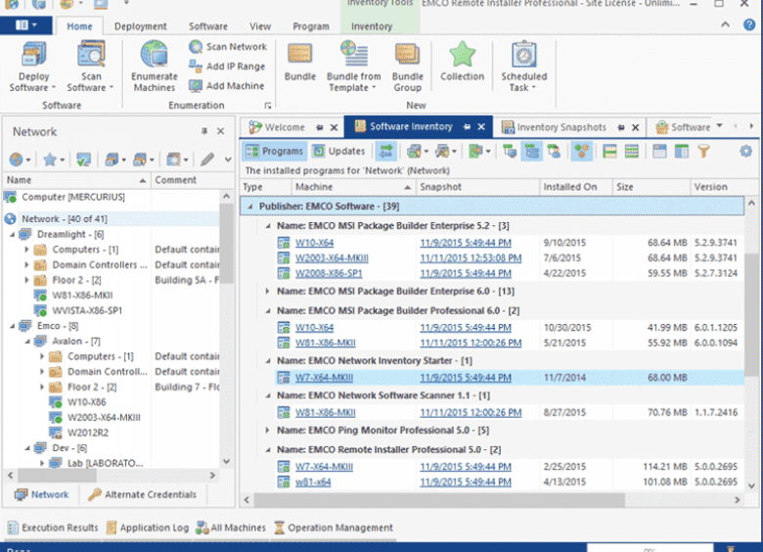
Task: Toggle the Programs view button
Action: (x=274, y=152)
